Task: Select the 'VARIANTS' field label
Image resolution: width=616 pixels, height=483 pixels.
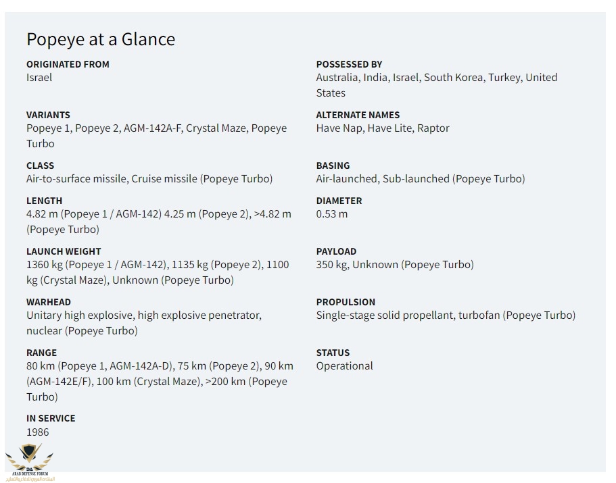Action: [x=48, y=115]
